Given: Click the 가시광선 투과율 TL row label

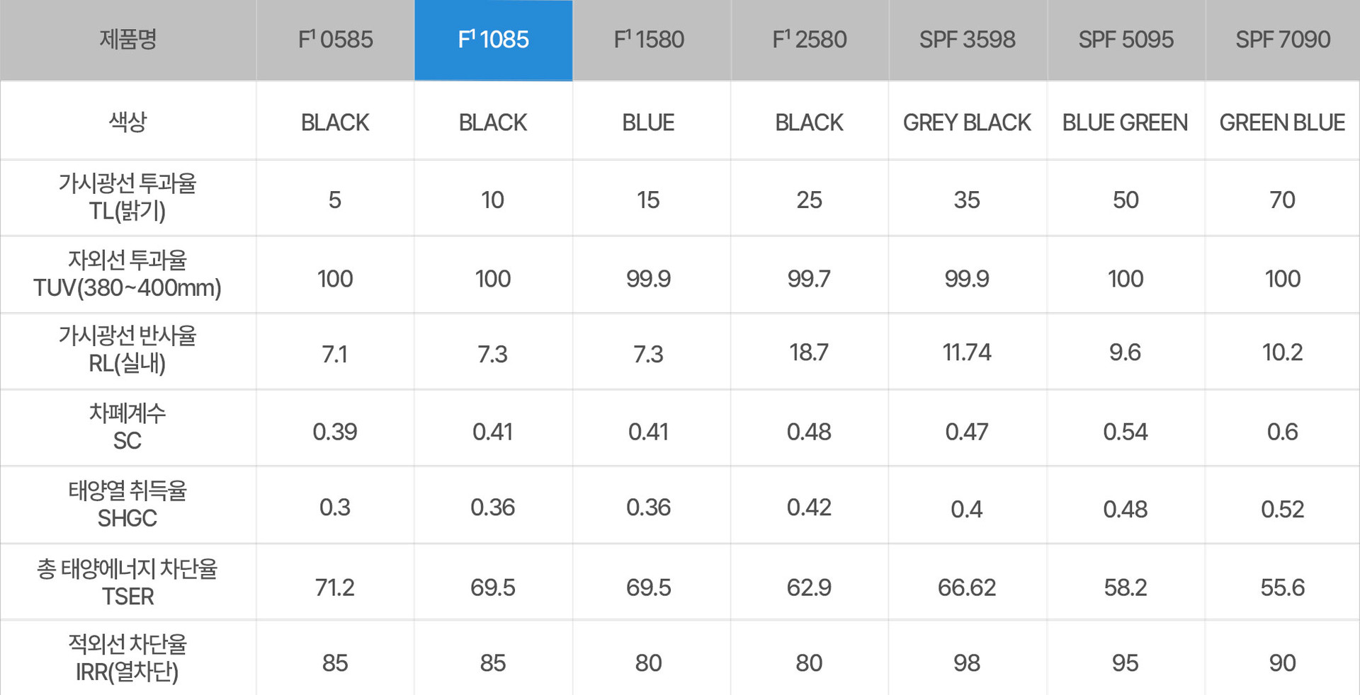Looking at the screenshot, I should tap(127, 197).
